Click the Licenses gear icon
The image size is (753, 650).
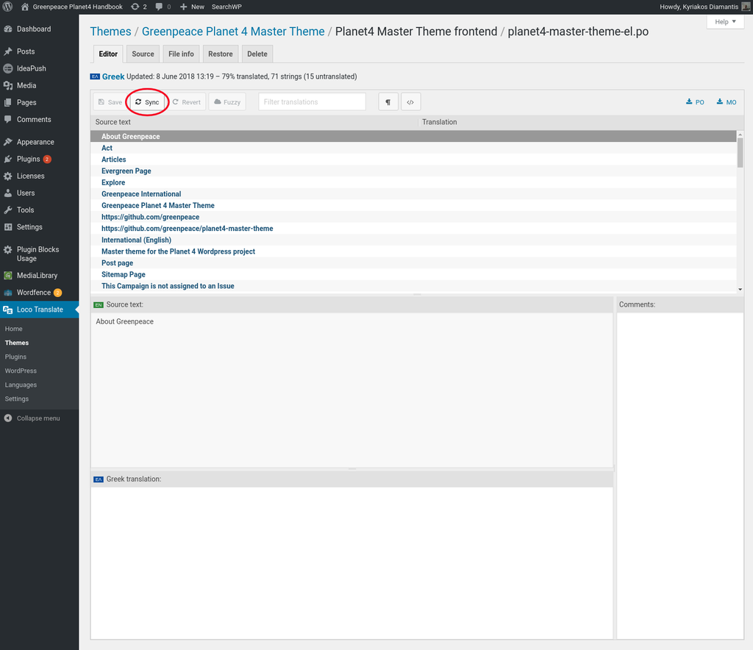coord(8,176)
